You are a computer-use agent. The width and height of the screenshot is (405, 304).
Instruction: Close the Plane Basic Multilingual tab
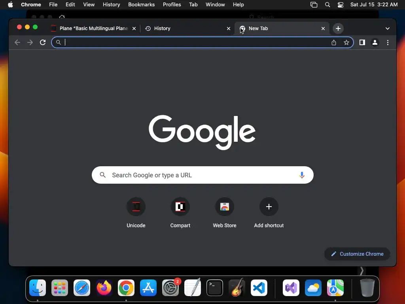point(134,28)
